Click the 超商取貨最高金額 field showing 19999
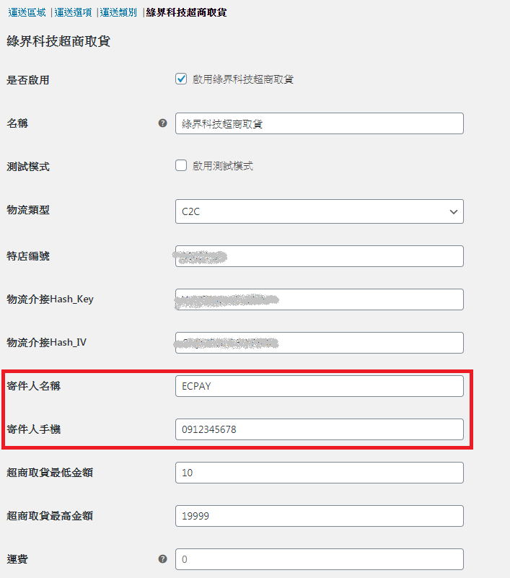Screen dimensions: 510x578 coord(319,516)
